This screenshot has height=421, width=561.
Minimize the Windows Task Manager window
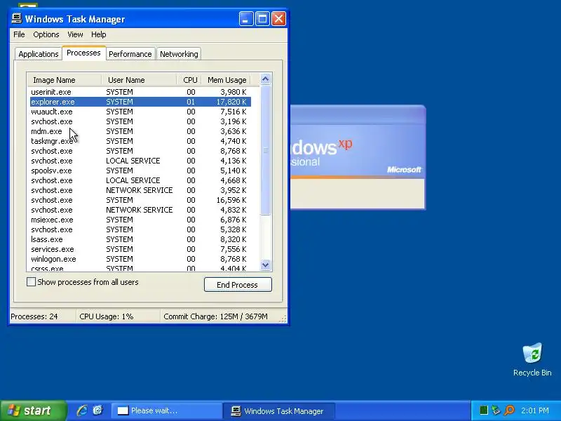[246, 19]
